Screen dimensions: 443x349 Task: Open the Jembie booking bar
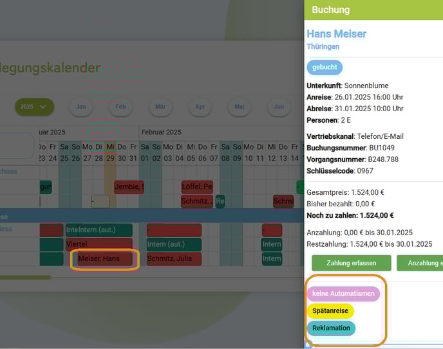click(x=129, y=187)
